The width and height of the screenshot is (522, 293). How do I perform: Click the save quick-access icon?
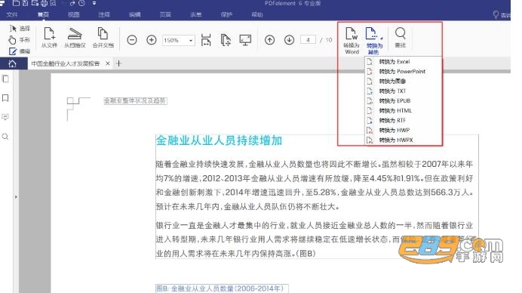pos(26,3)
